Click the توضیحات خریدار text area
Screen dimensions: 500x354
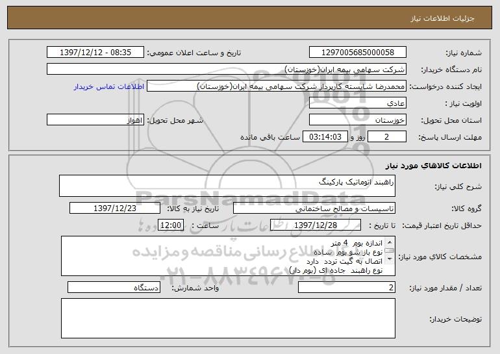click(228, 318)
